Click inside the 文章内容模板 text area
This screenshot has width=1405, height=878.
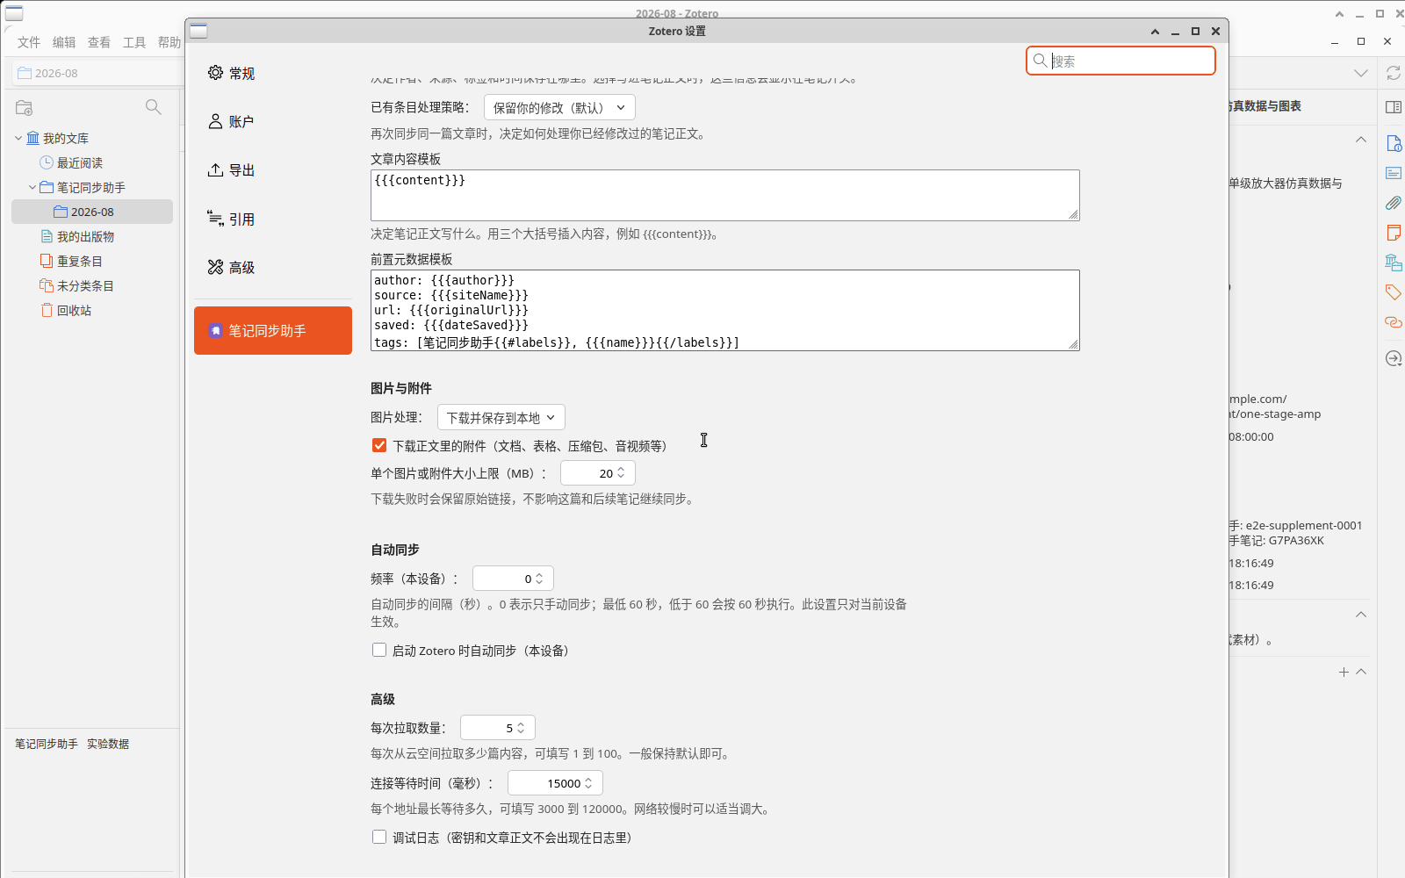(724, 195)
